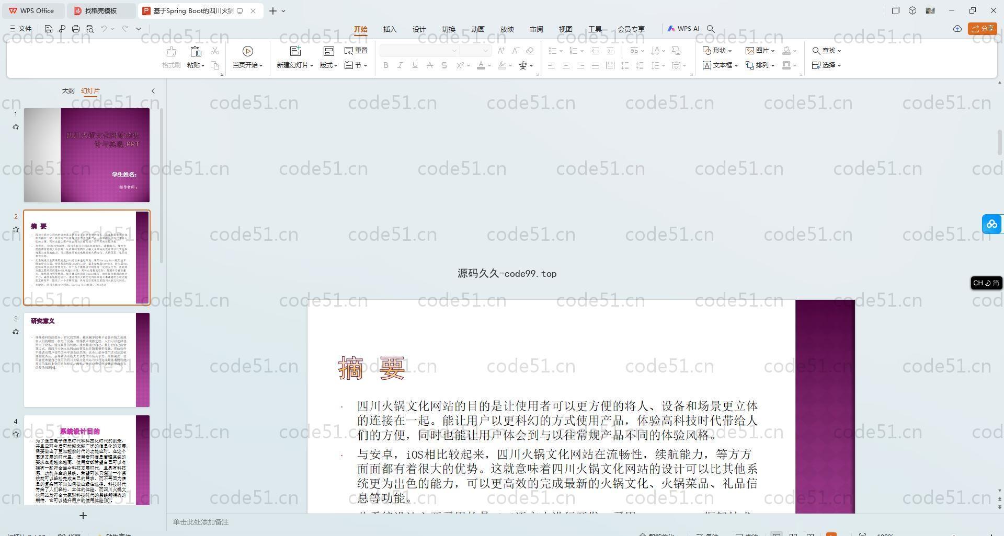Open the font color A swatch
This screenshot has height=536, width=1004.
(481, 65)
